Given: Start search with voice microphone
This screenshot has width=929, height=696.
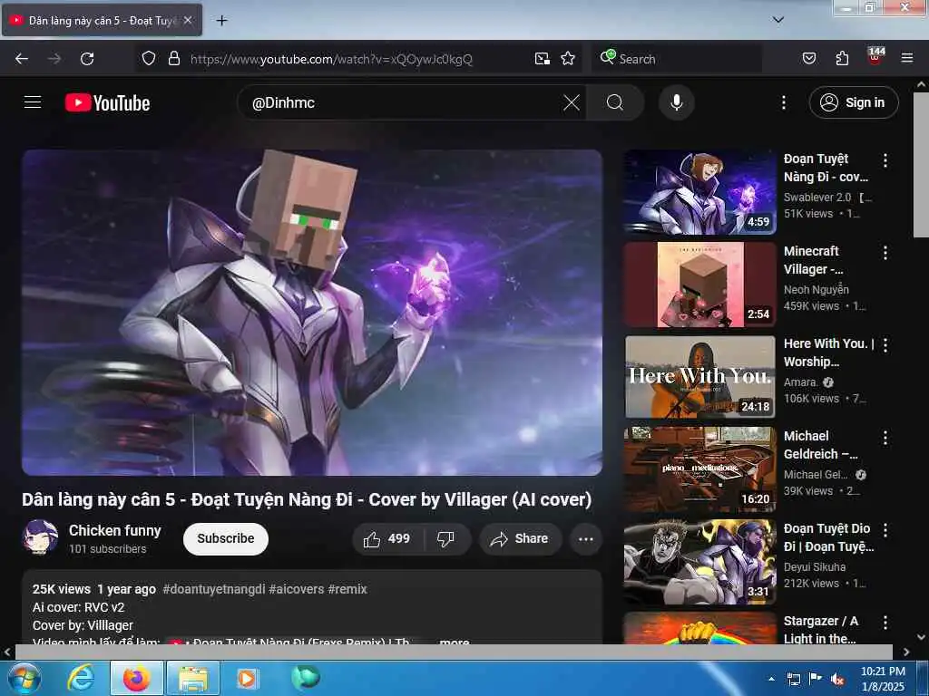Looking at the screenshot, I should pyautogui.click(x=676, y=103).
